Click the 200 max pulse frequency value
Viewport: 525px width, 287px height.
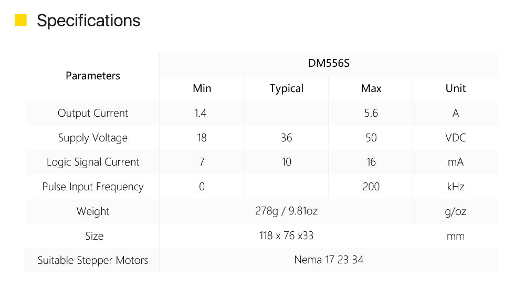[371, 187]
